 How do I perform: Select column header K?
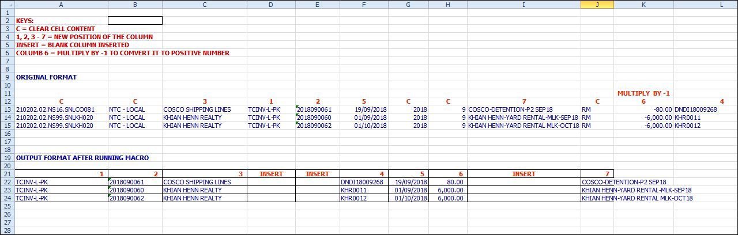(643, 4)
